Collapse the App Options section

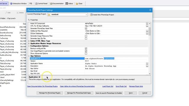[x=29, y=56]
